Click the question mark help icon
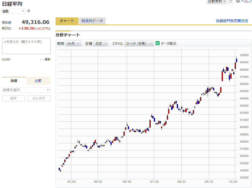The width and height of the screenshot is (252, 188). tap(238, 1)
